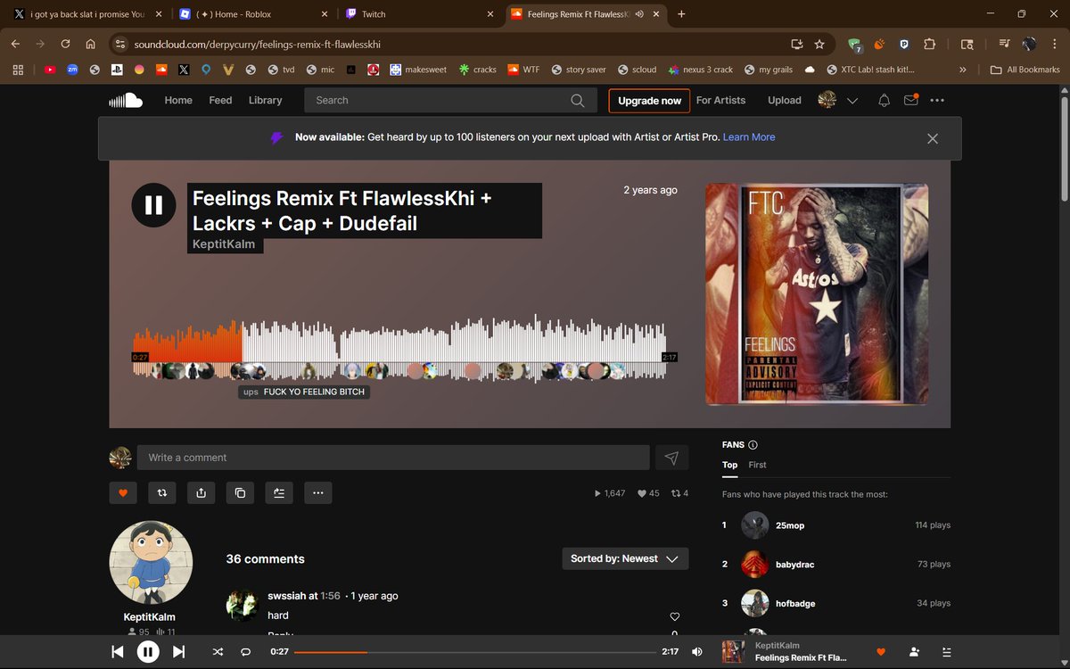The width and height of the screenshot is (1070, 669).
Task: Focus the SoundCloud search field
Action: pos(437,101)
